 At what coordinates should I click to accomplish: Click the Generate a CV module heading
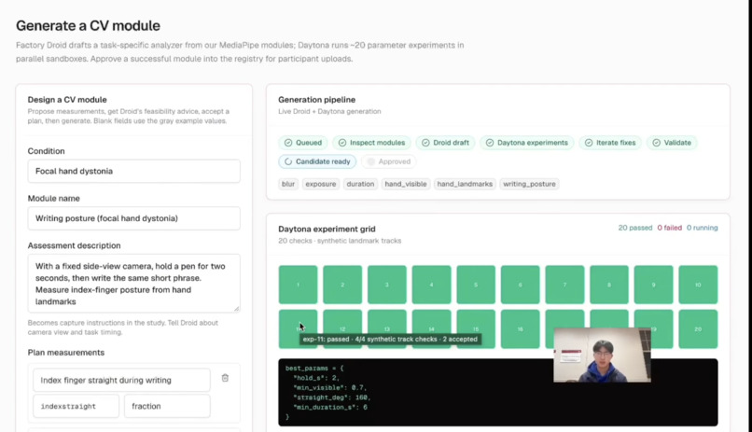(x=89, y=25)
